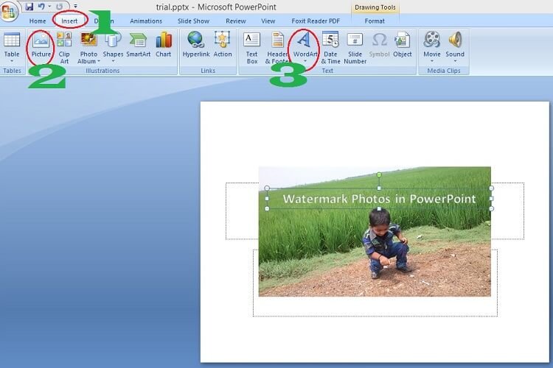
Task: Open the Animations tab
Action: (146, 21)
